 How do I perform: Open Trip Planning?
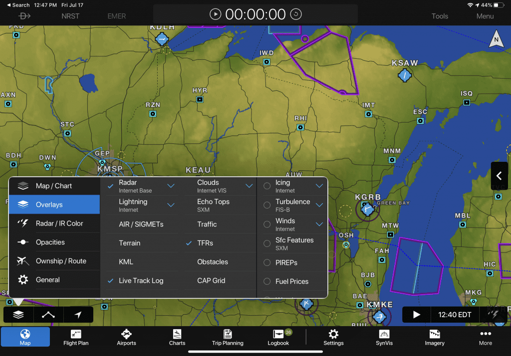[x=228, y=338]
